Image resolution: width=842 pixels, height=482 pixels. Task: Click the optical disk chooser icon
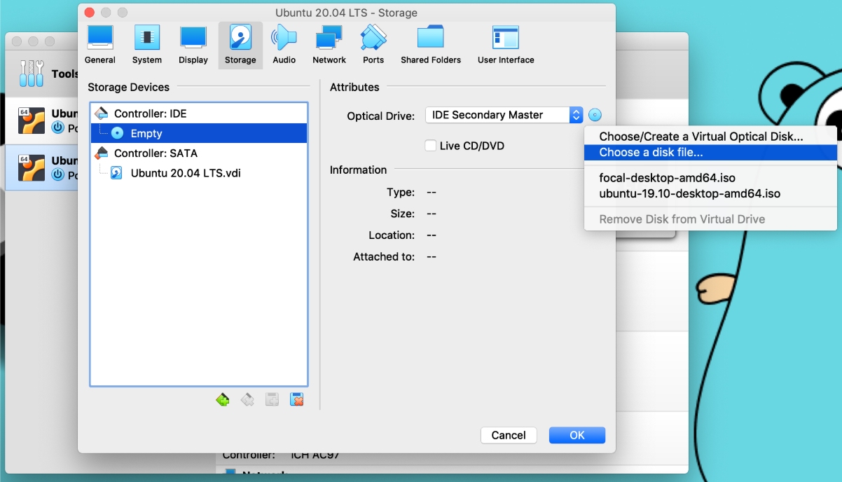pos(595,115)
